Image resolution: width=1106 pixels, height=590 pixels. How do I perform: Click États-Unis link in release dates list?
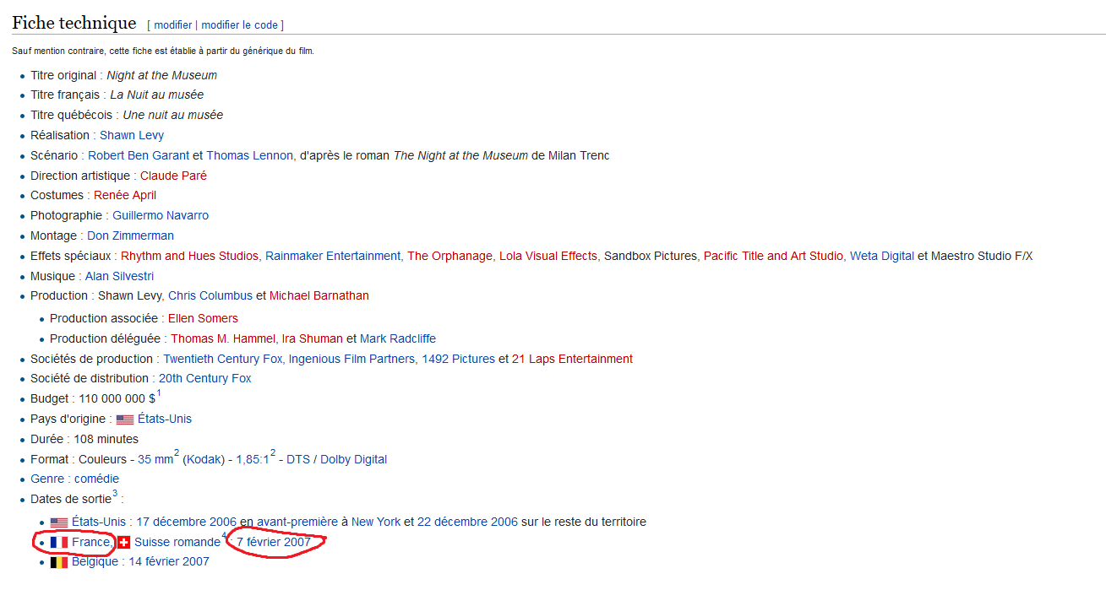pyautogui.click(x=99, y=522)
